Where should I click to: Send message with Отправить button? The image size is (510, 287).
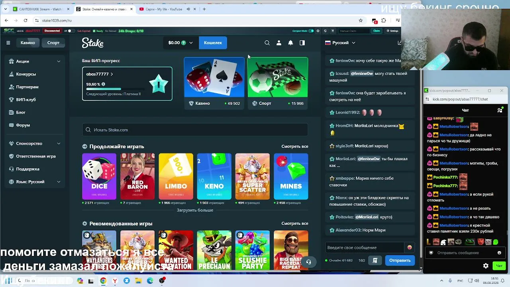tap(400, 260)
